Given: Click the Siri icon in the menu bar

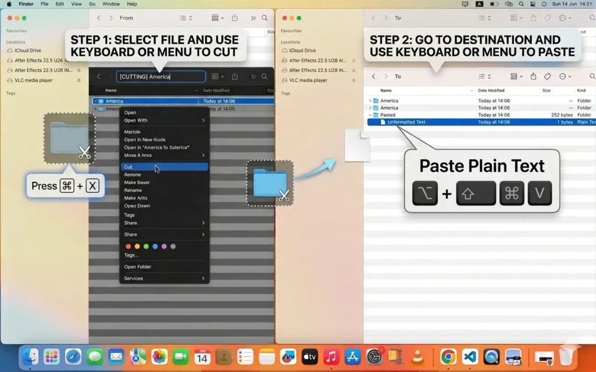Looking at the screenshot, I should [x=544, y=4].
